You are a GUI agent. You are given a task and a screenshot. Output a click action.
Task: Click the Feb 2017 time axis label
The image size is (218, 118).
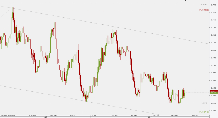(x=115, y=116)
